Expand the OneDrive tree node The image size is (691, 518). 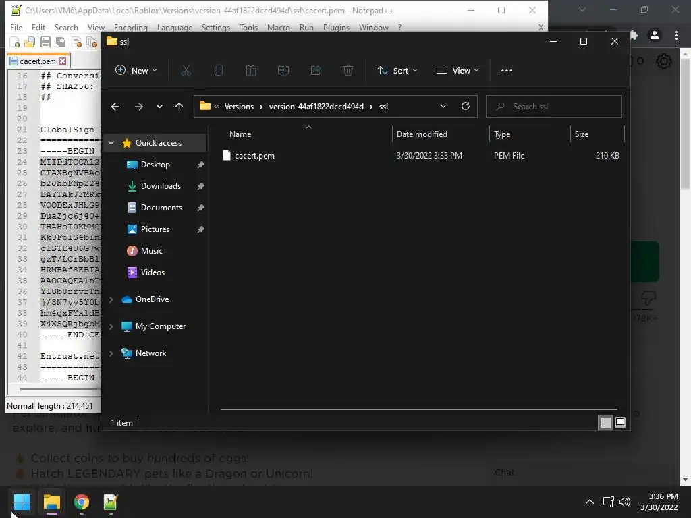click(111, 299)
